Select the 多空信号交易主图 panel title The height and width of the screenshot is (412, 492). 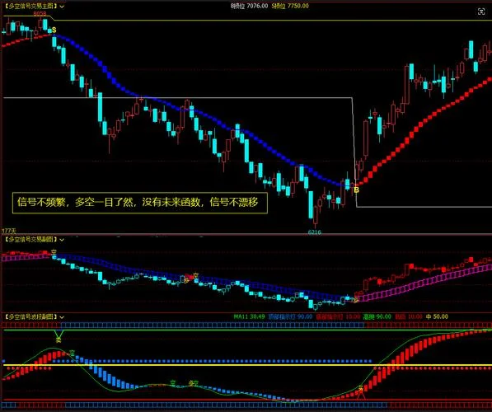(30, 6)
